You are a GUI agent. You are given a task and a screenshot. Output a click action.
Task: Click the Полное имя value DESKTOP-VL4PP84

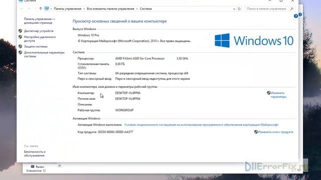128,98
